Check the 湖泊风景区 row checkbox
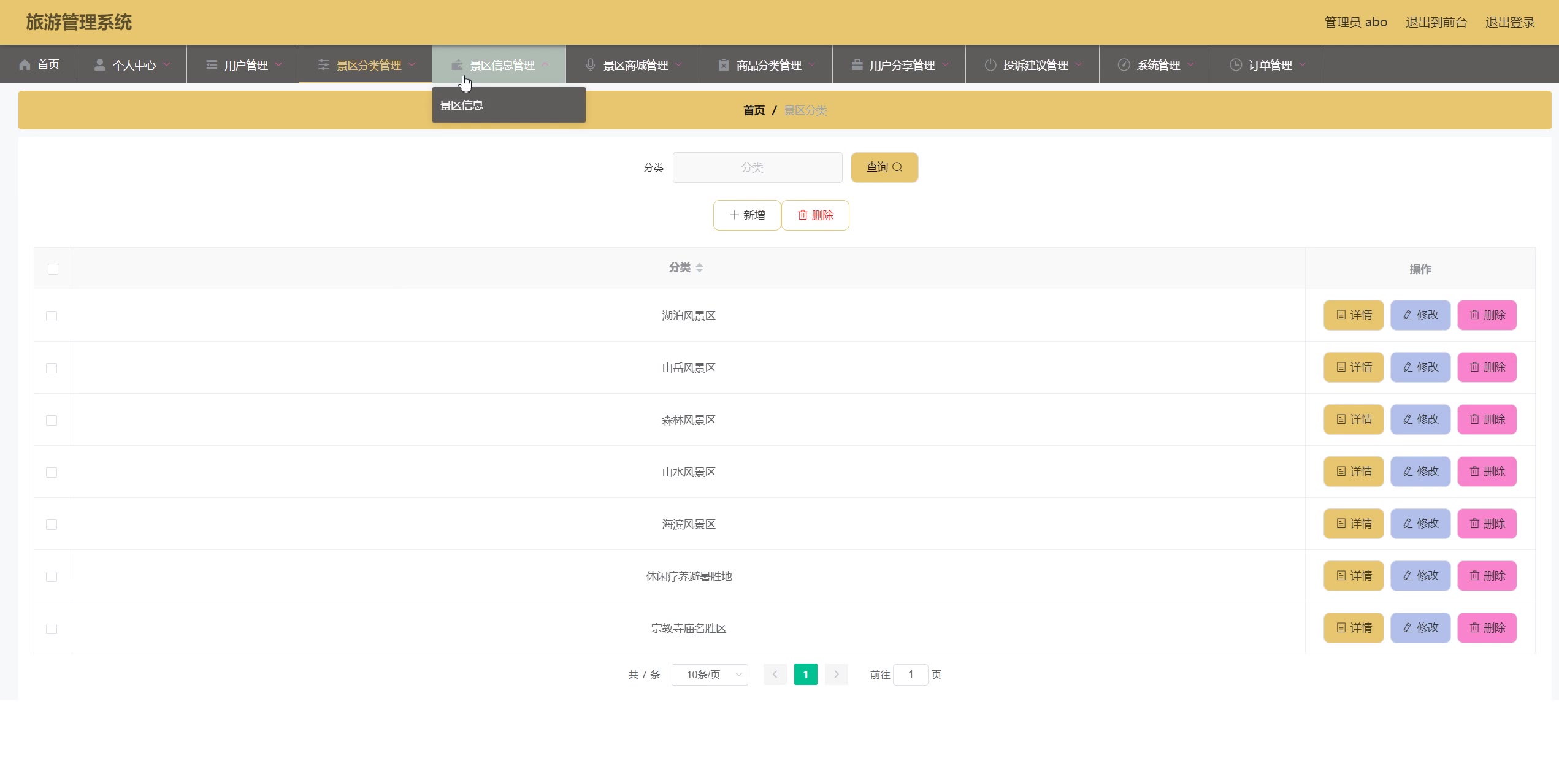The height and width of the screenshot is (769, 1559). point(52,316)
